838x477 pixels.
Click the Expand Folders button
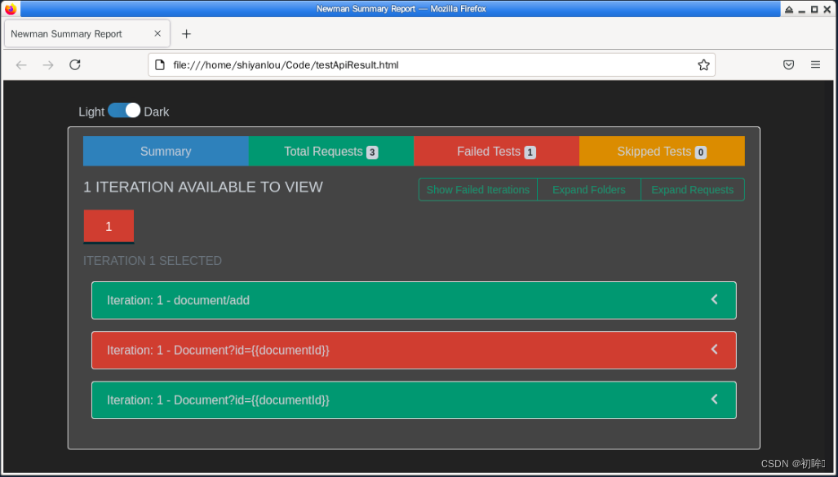(589, 190)
